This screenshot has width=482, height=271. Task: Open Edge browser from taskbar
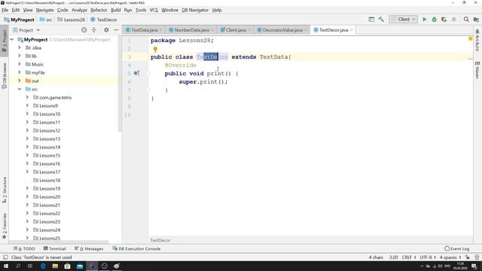pyautogui.click(x=43, y=266)
